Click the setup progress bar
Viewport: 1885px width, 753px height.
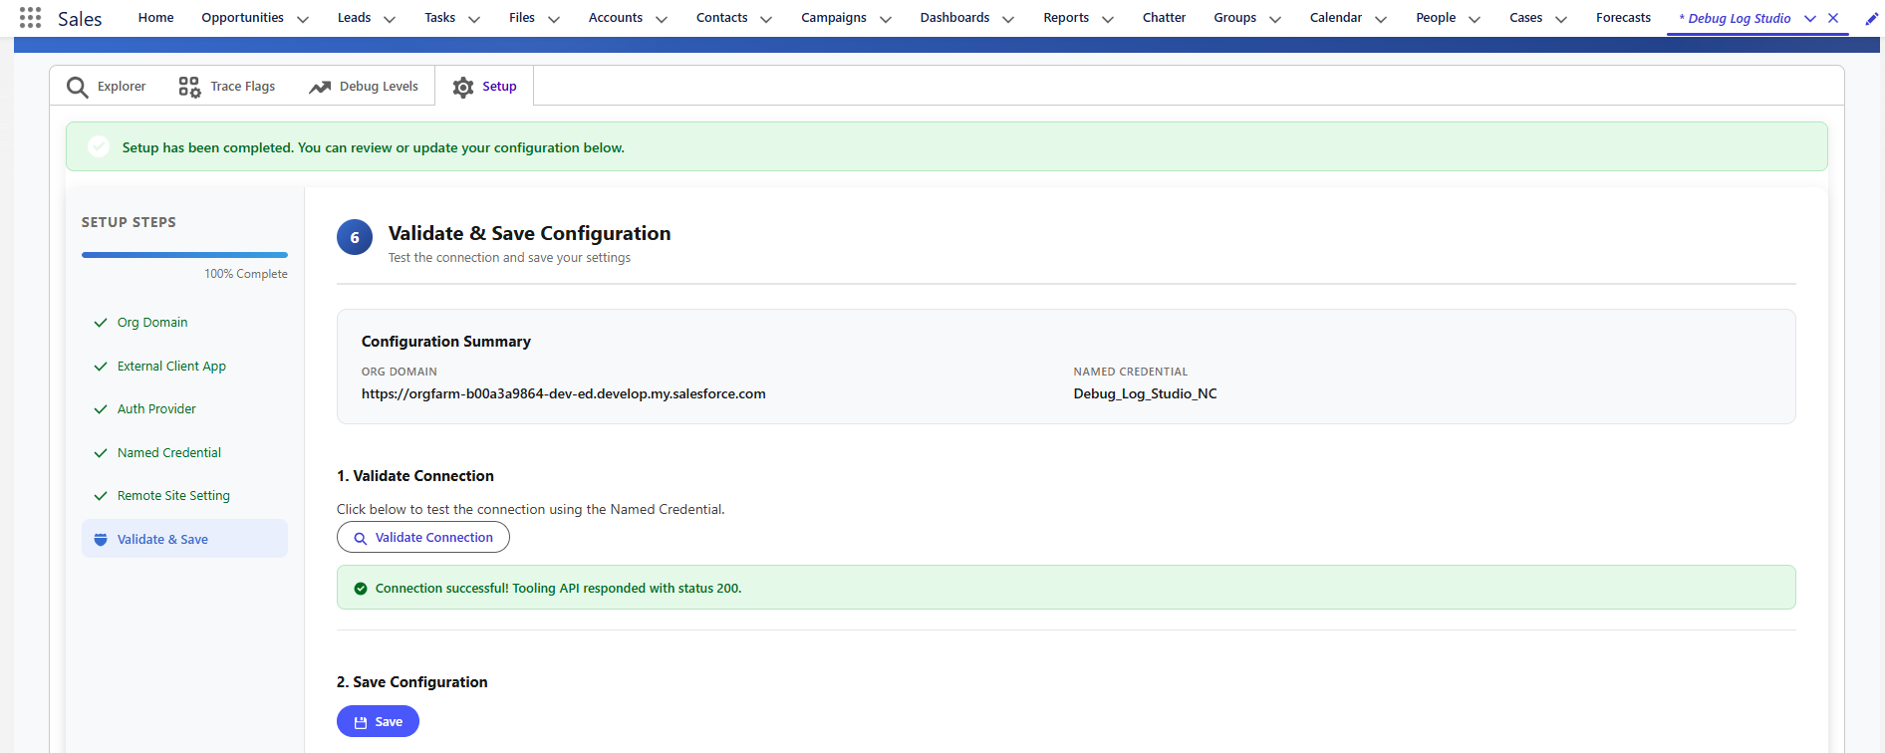184,255
